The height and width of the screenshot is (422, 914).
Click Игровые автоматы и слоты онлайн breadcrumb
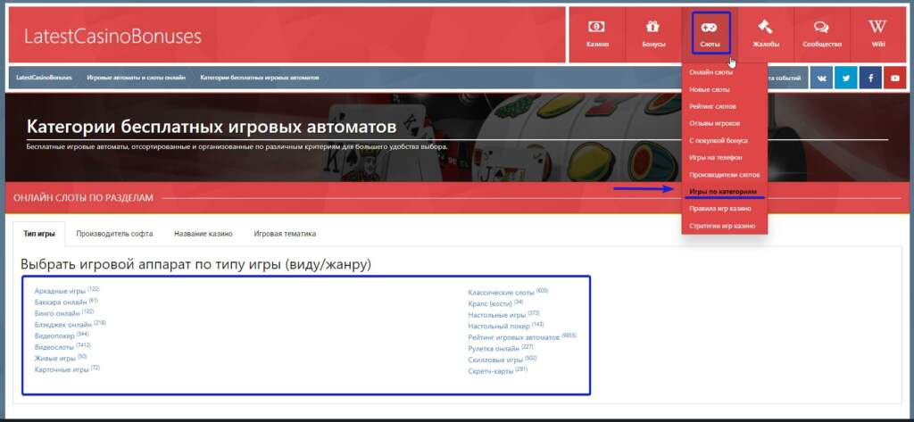point(136,78)
